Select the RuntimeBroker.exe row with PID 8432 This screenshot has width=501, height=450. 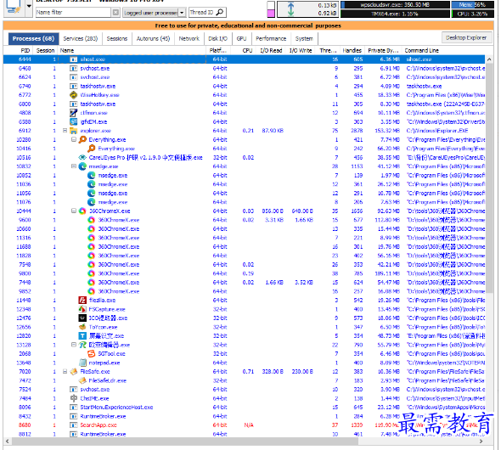tap(245, 417)
